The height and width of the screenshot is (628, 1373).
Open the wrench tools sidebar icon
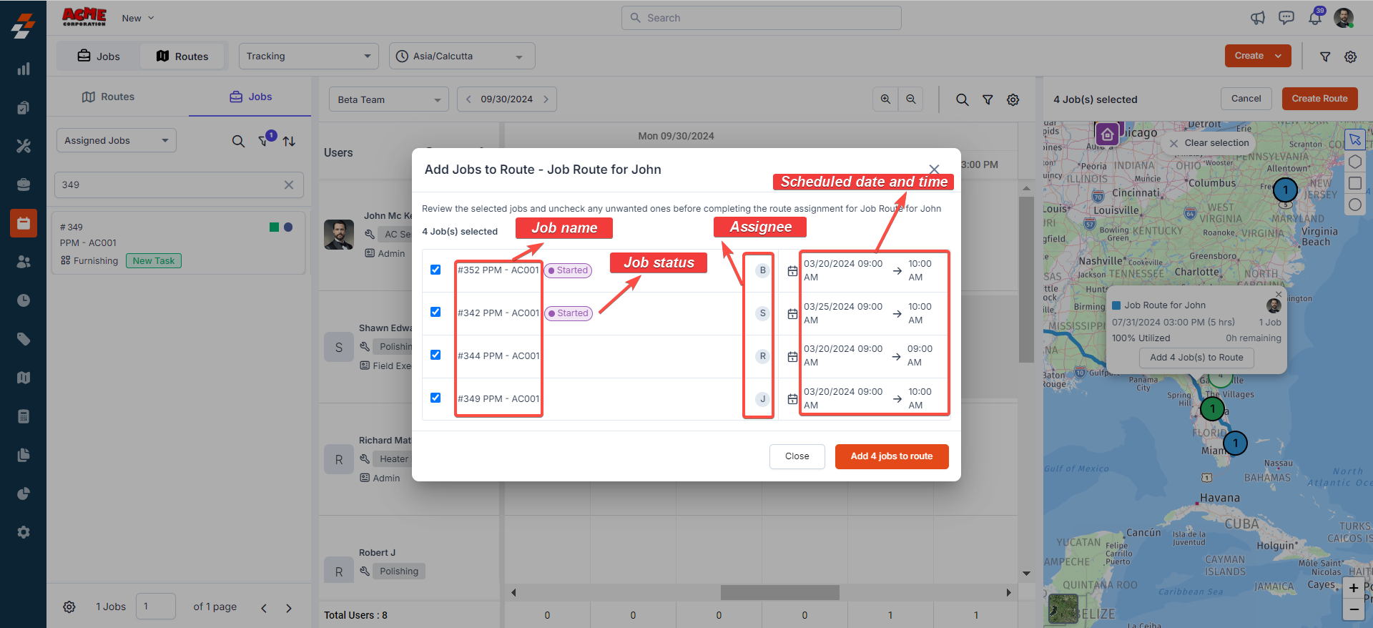tap(24, 146)
